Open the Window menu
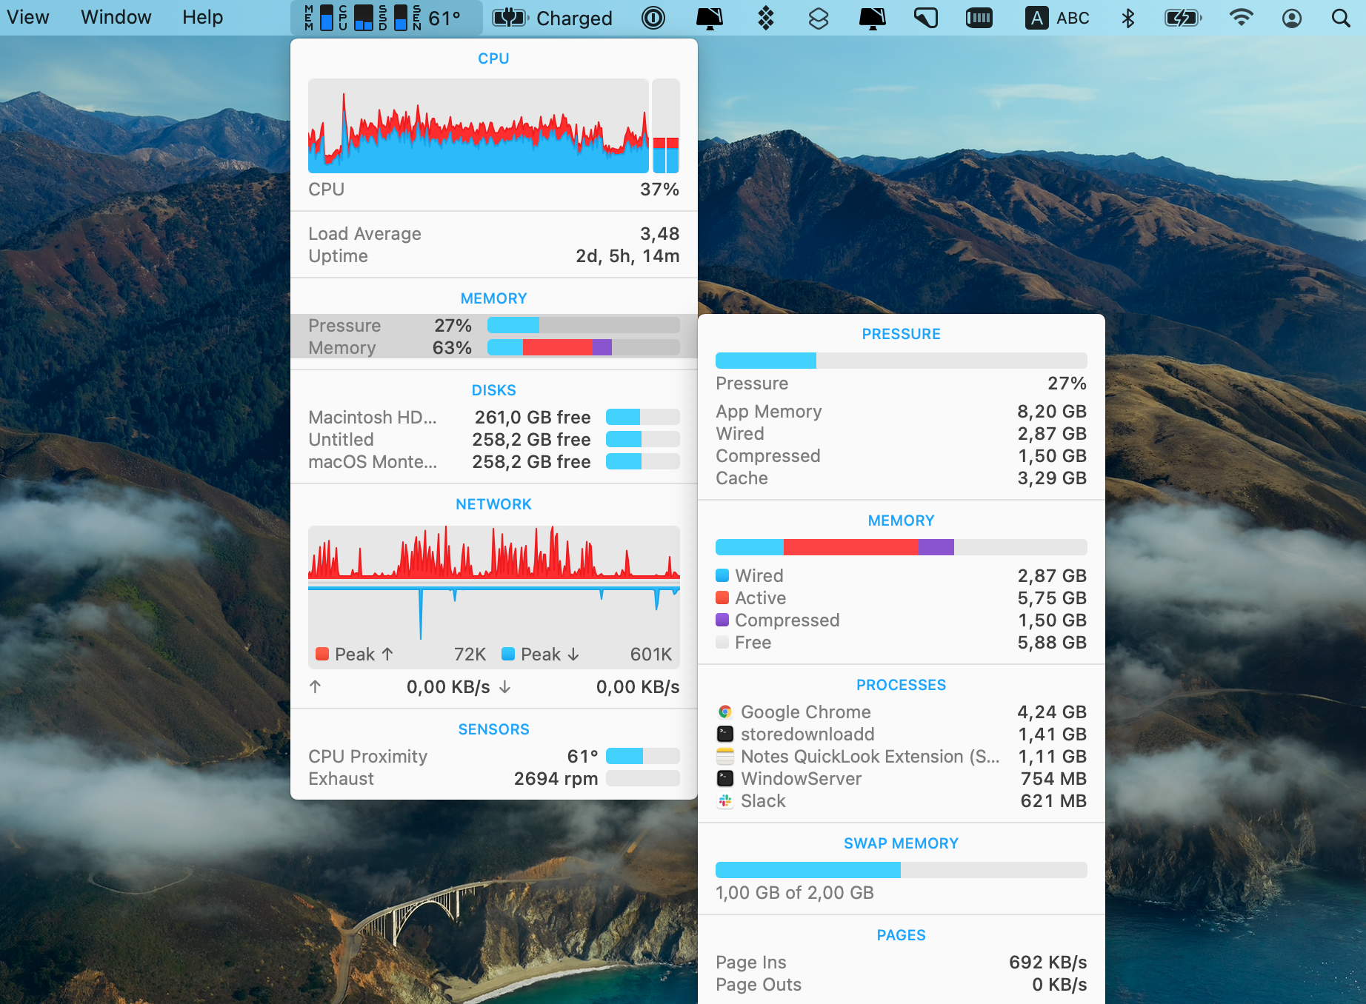Image resolution: width=1366 pixels, height=1004 pixels. click(x=116, y=17)
